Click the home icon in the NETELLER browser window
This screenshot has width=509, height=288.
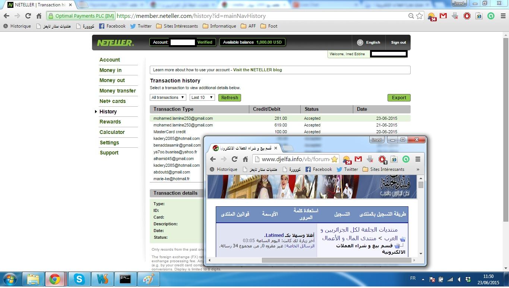(39, 16)
